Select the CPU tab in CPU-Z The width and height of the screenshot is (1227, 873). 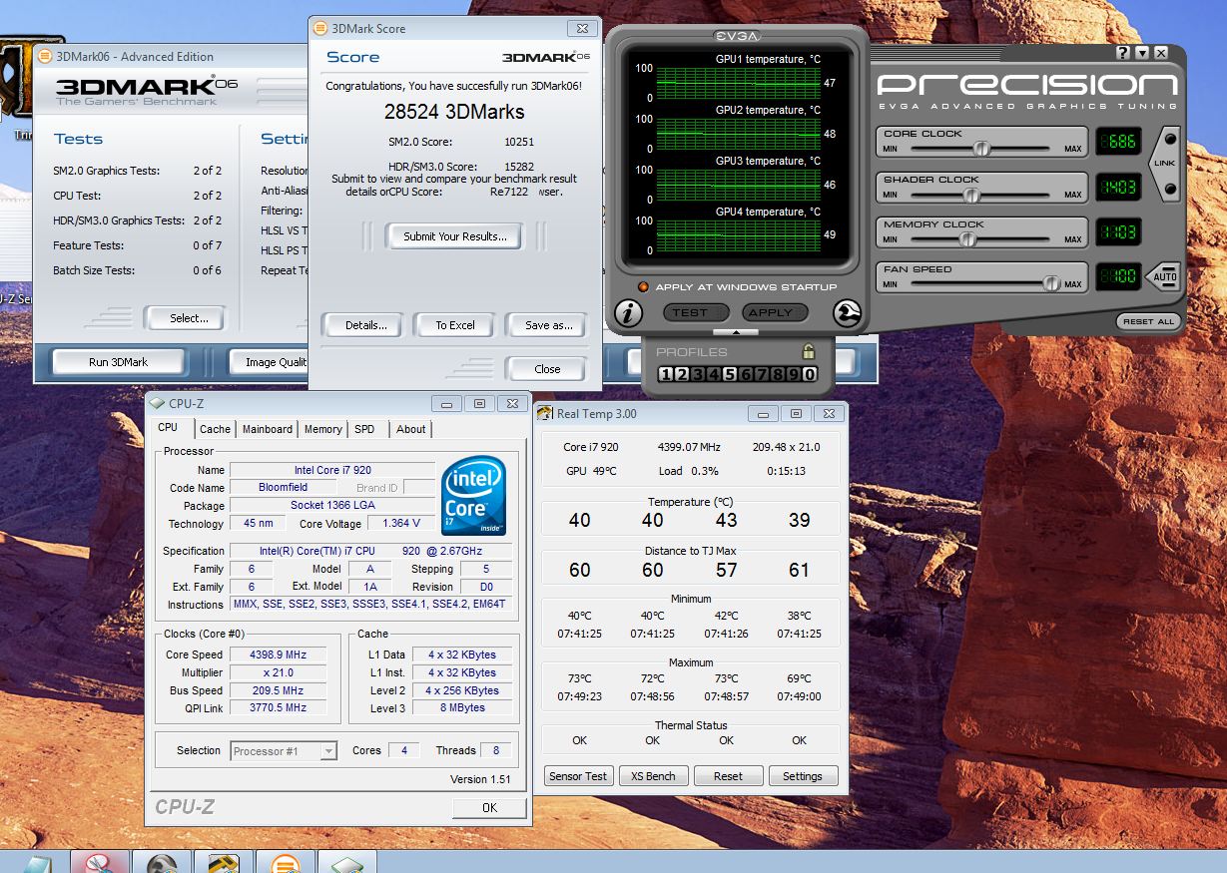coord(168,427)
